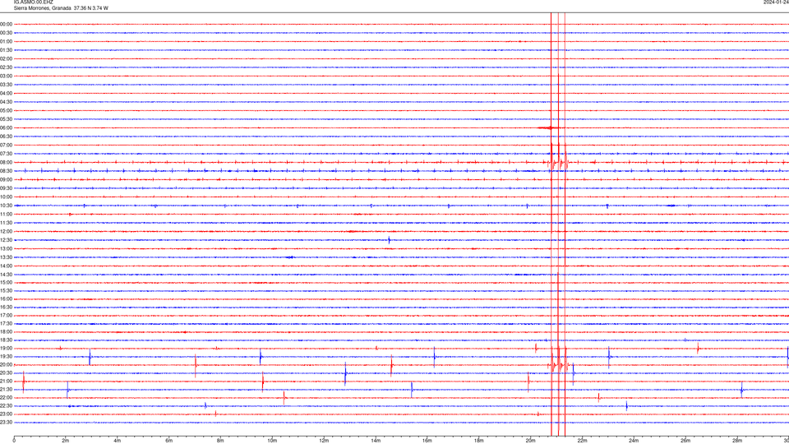The image size is (789, 444).
Task: Click the 05:00 row label
Action: pos(6,110)
